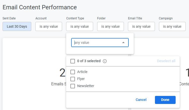
Task: Select the 'Newsletter' option label
Action: (86, 86)
